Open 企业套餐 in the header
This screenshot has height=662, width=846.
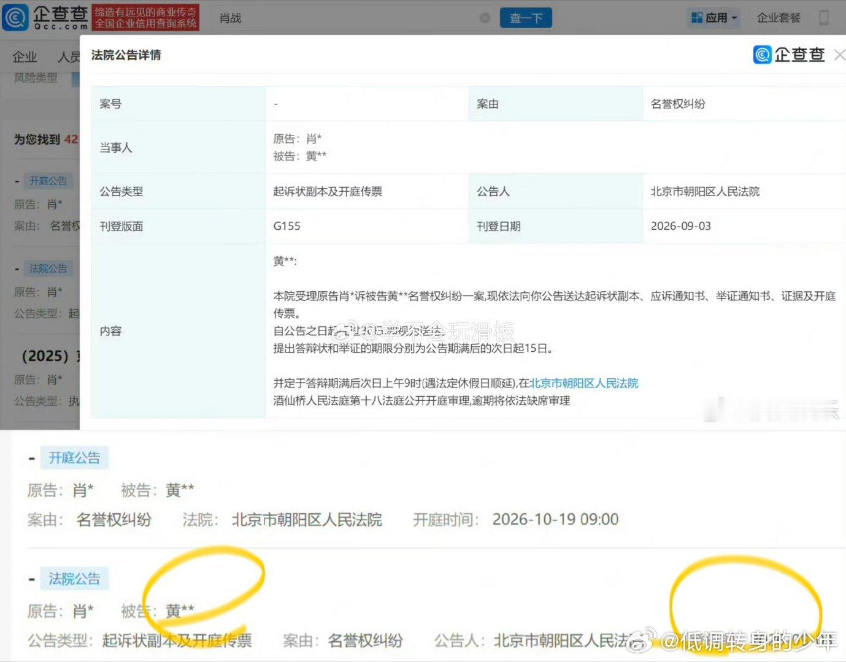click(x=779, y=18)
